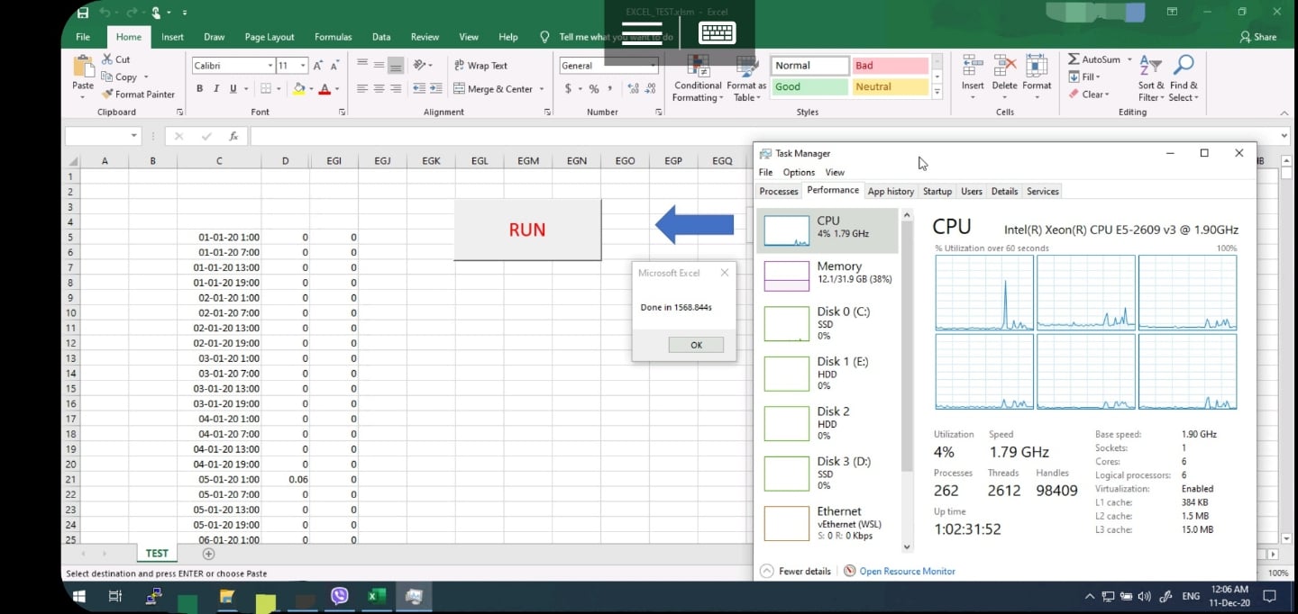The height and width of the screenshot is (614, 1298).
Task: Click Merge & Center
Action: pos(493,89)
